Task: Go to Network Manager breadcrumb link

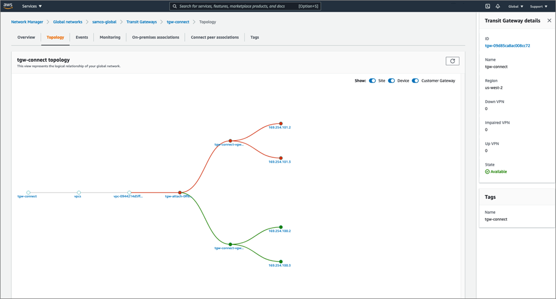Action: (x=27, y=22)
